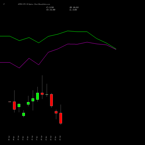Click the green doji candle above 21 Apr
The height and width of the screenshot is (145, 145).
pyautogui.click(x=47, y=95)
